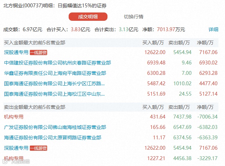Image resolution: width=225 pixels, height=166 pixels.
Task: Click net amount 4477.40
Action: [x=208, y=84]
